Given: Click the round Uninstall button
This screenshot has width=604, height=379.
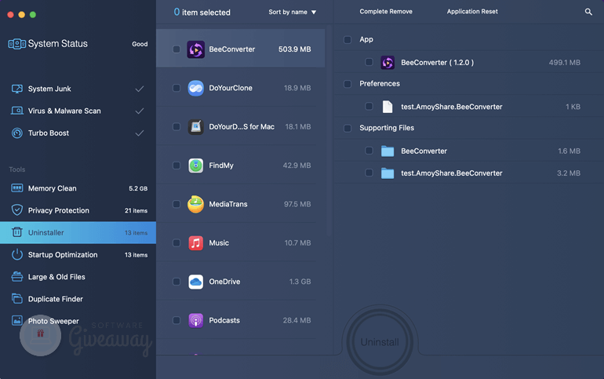Looking at the screenshot, I should click(x=380, y=342).
